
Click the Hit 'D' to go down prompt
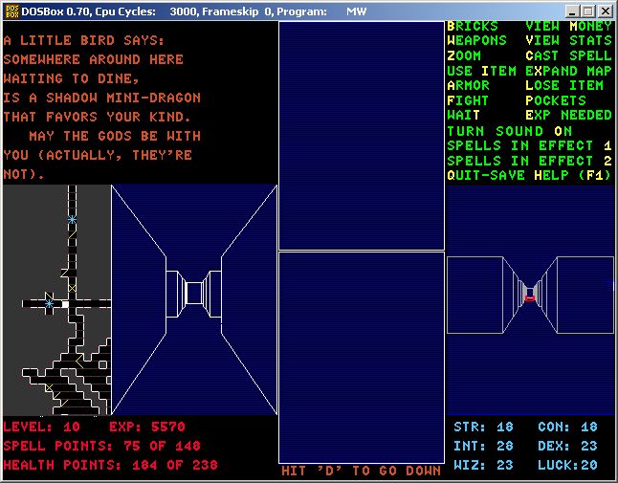[x=361, y=471]
